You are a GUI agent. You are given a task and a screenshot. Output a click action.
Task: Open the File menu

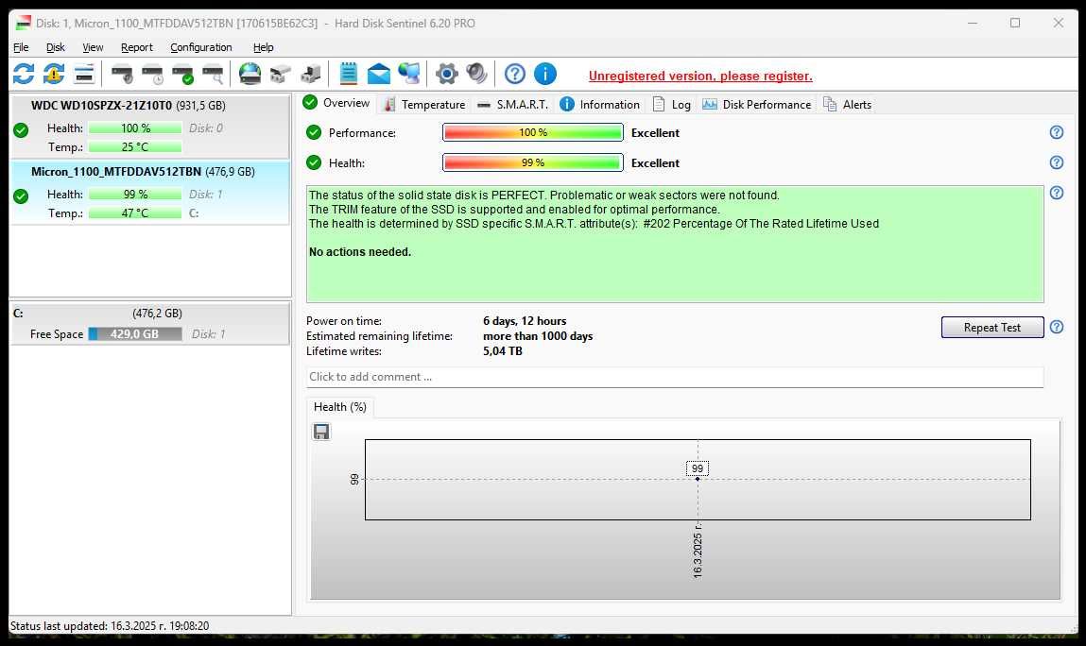21,47
